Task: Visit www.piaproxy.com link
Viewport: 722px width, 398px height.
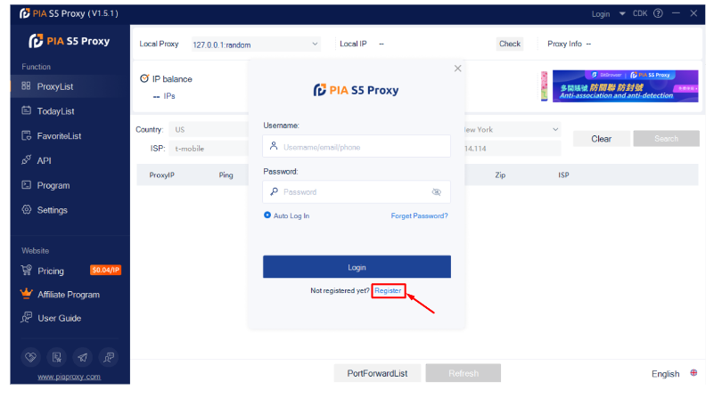Action: [69, 377]
